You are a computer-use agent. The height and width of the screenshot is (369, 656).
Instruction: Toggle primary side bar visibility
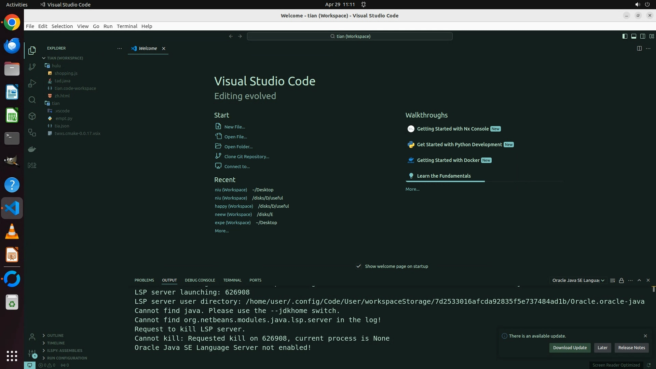625,36
